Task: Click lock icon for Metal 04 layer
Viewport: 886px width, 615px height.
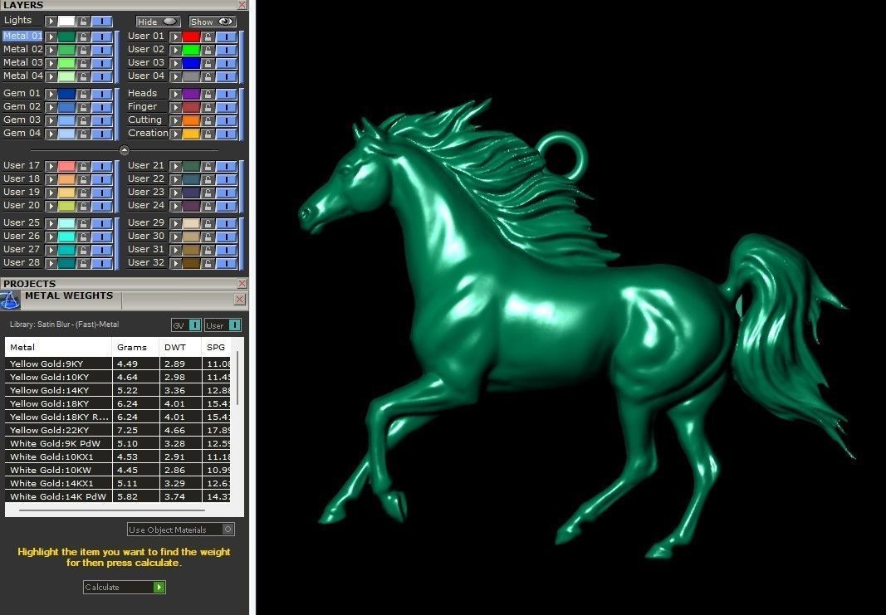Action: (x=84, y=76)
